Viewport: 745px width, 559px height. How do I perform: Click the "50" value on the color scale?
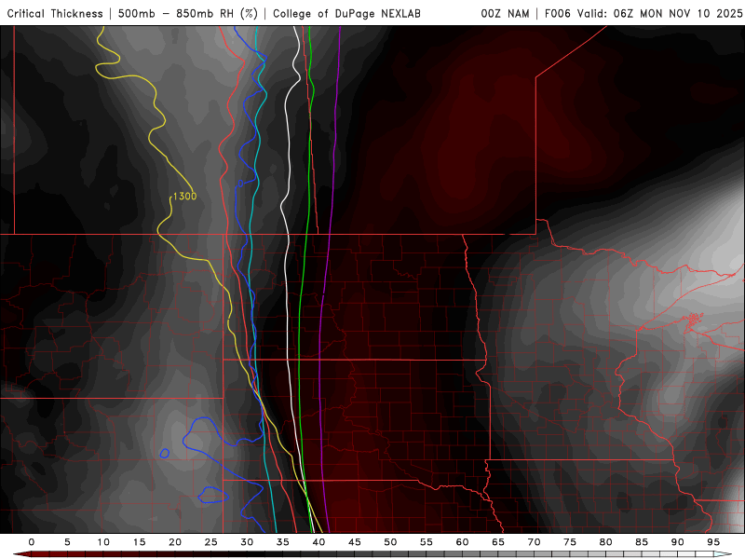point(390,542)
